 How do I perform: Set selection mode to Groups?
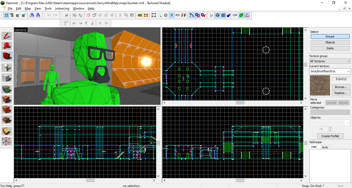[330, 36]
